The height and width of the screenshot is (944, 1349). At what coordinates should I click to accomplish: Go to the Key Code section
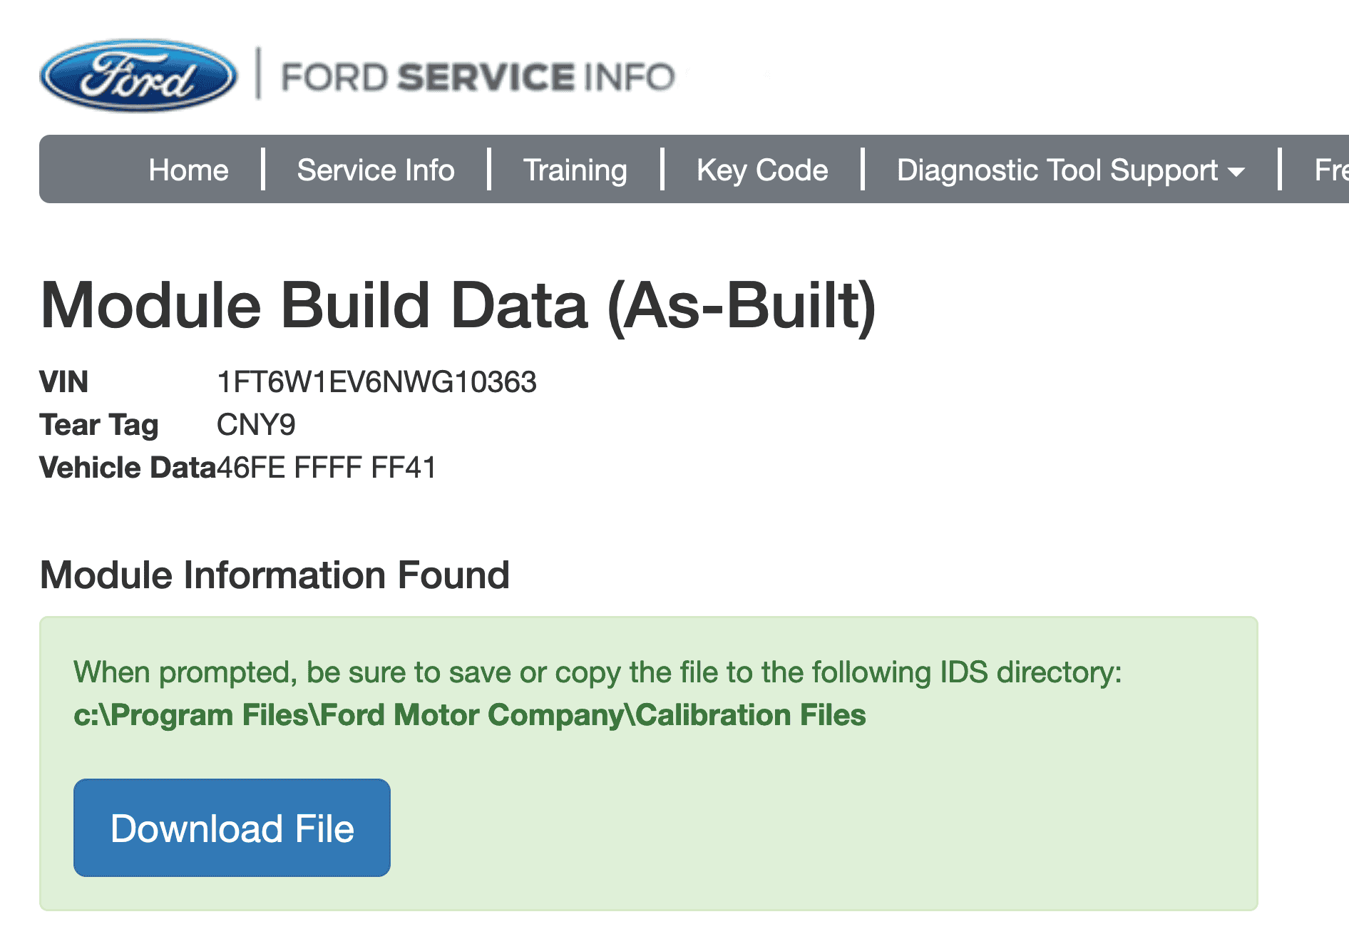point(762,170)
